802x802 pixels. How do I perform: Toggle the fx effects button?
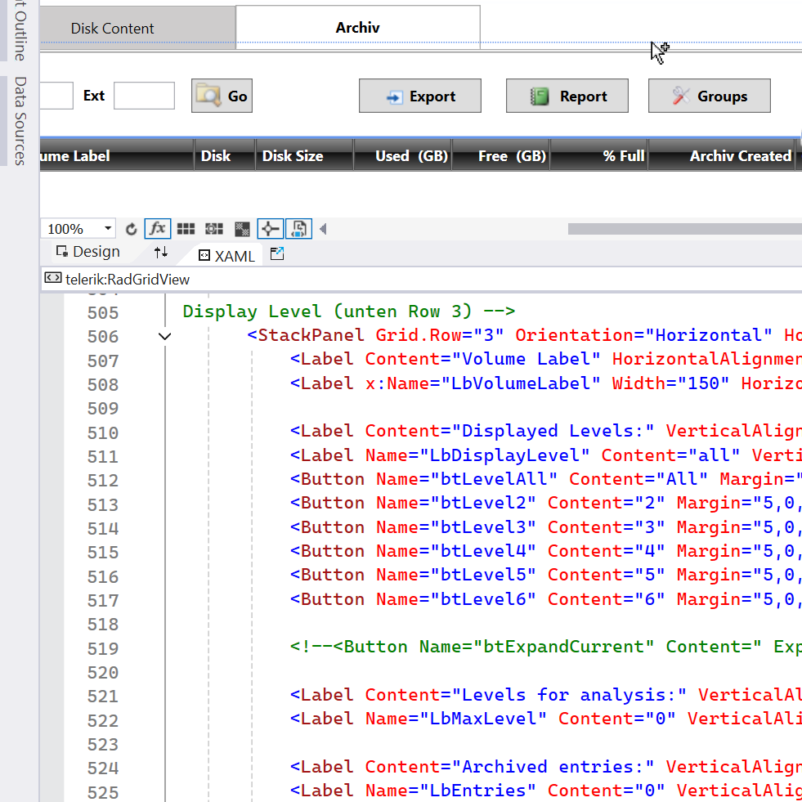(158, 229)
